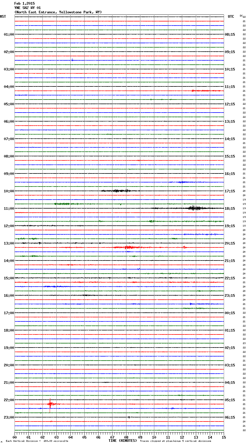This screenshot has height=445, width=247.
Task: Select the 20:00 MST time label
Action: point(9,365)
